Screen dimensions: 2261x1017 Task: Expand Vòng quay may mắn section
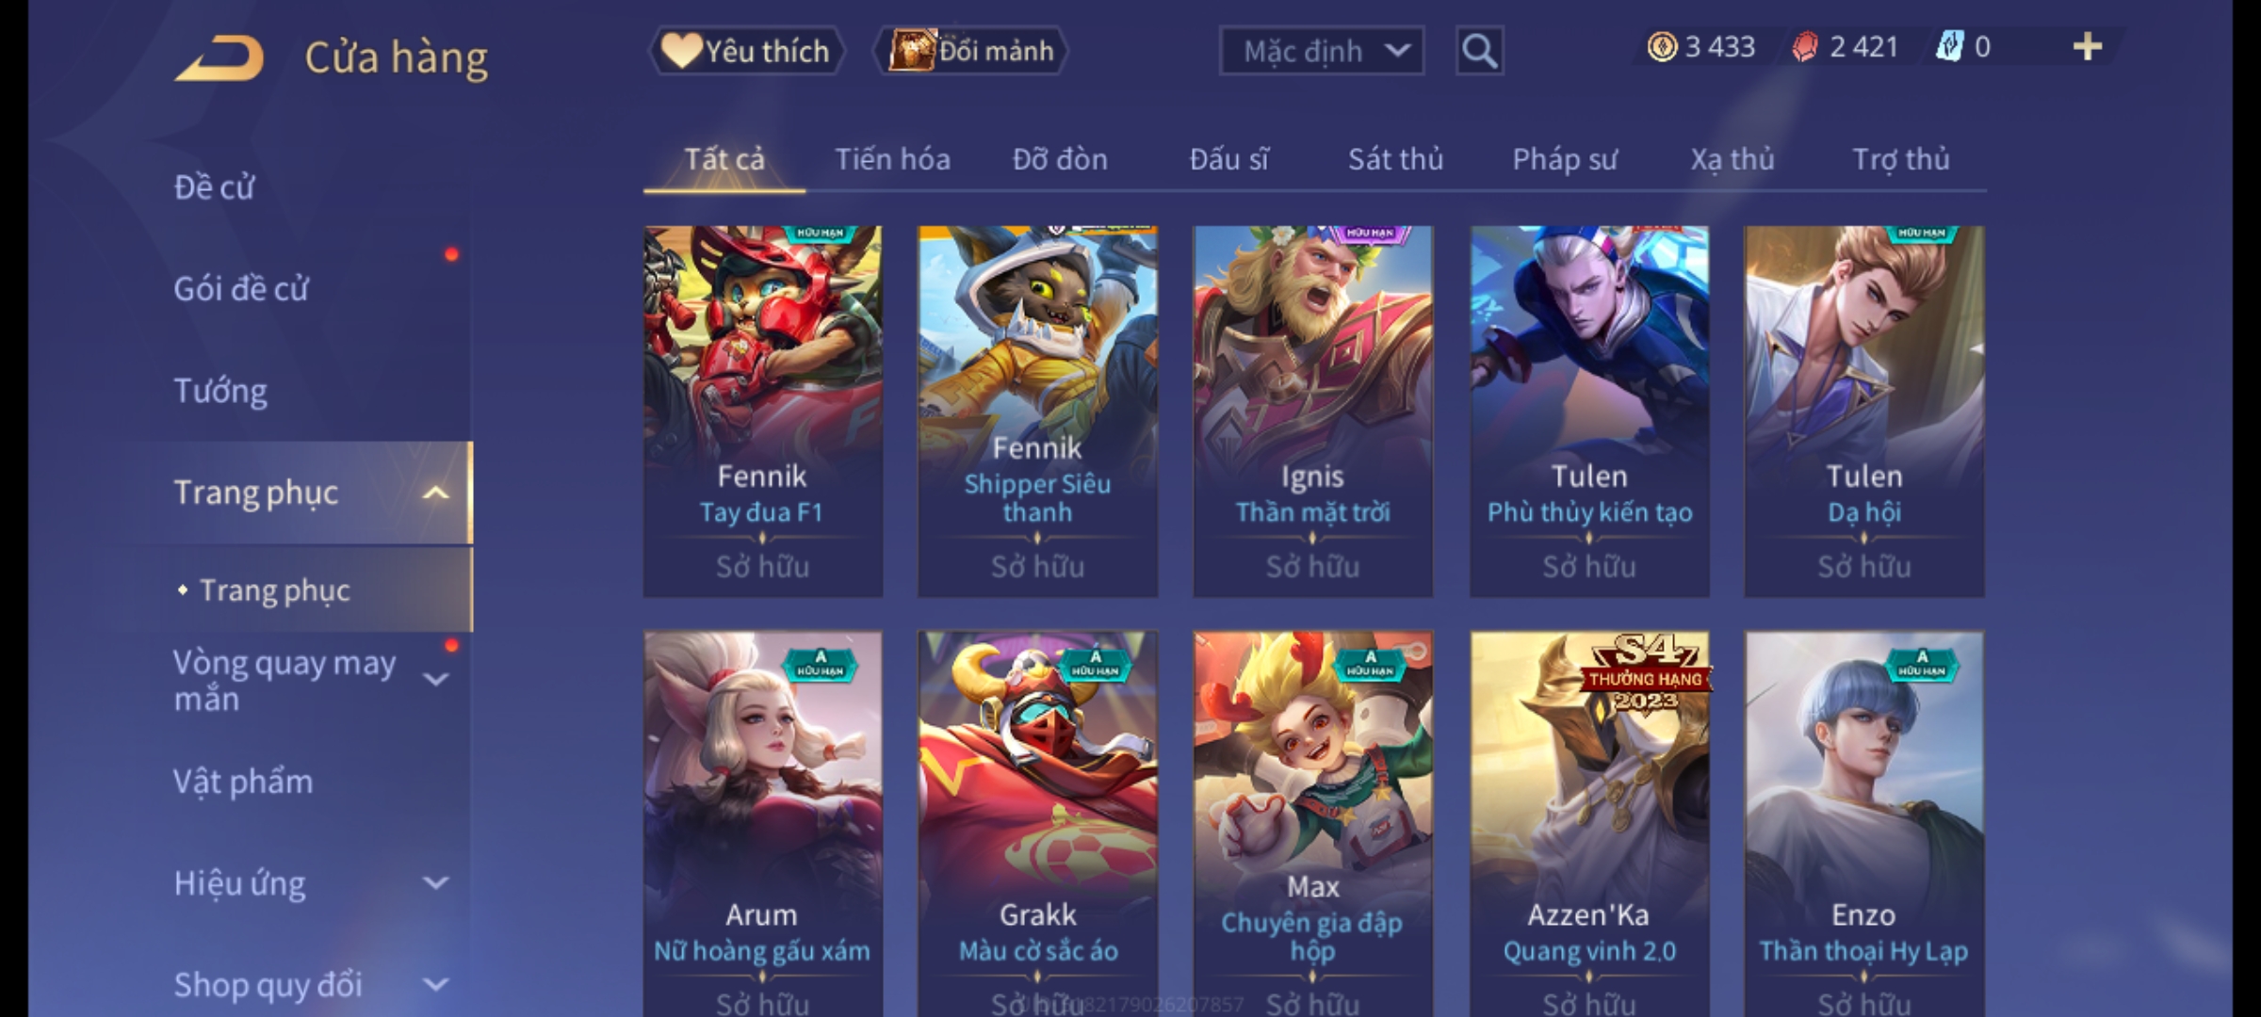[x=435, y=679]
